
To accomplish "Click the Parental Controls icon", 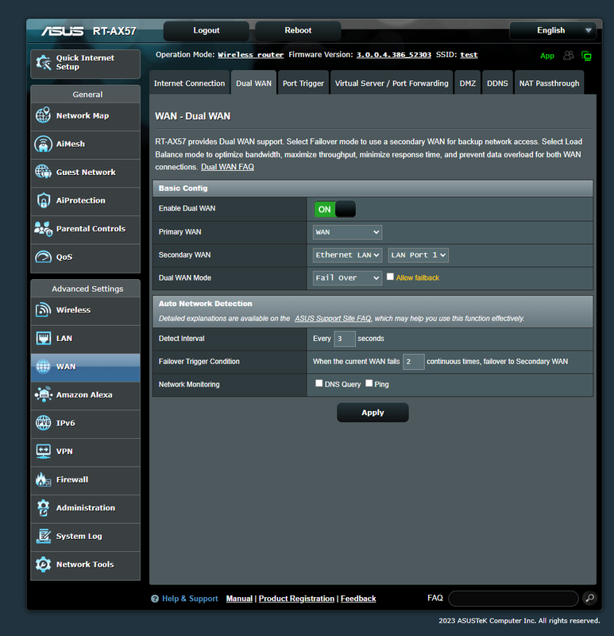I will tap(44, 229).
